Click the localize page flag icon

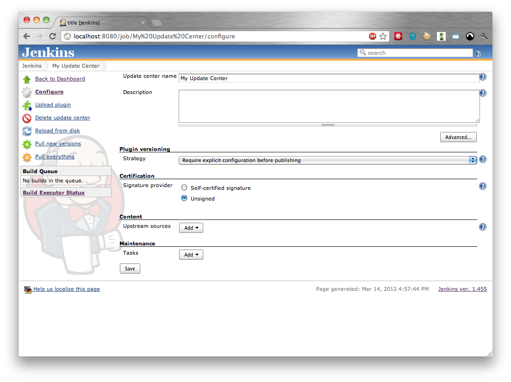point(28,289)
